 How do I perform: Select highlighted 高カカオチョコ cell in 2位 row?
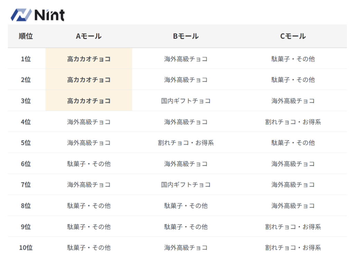click(x=89, y=80)
